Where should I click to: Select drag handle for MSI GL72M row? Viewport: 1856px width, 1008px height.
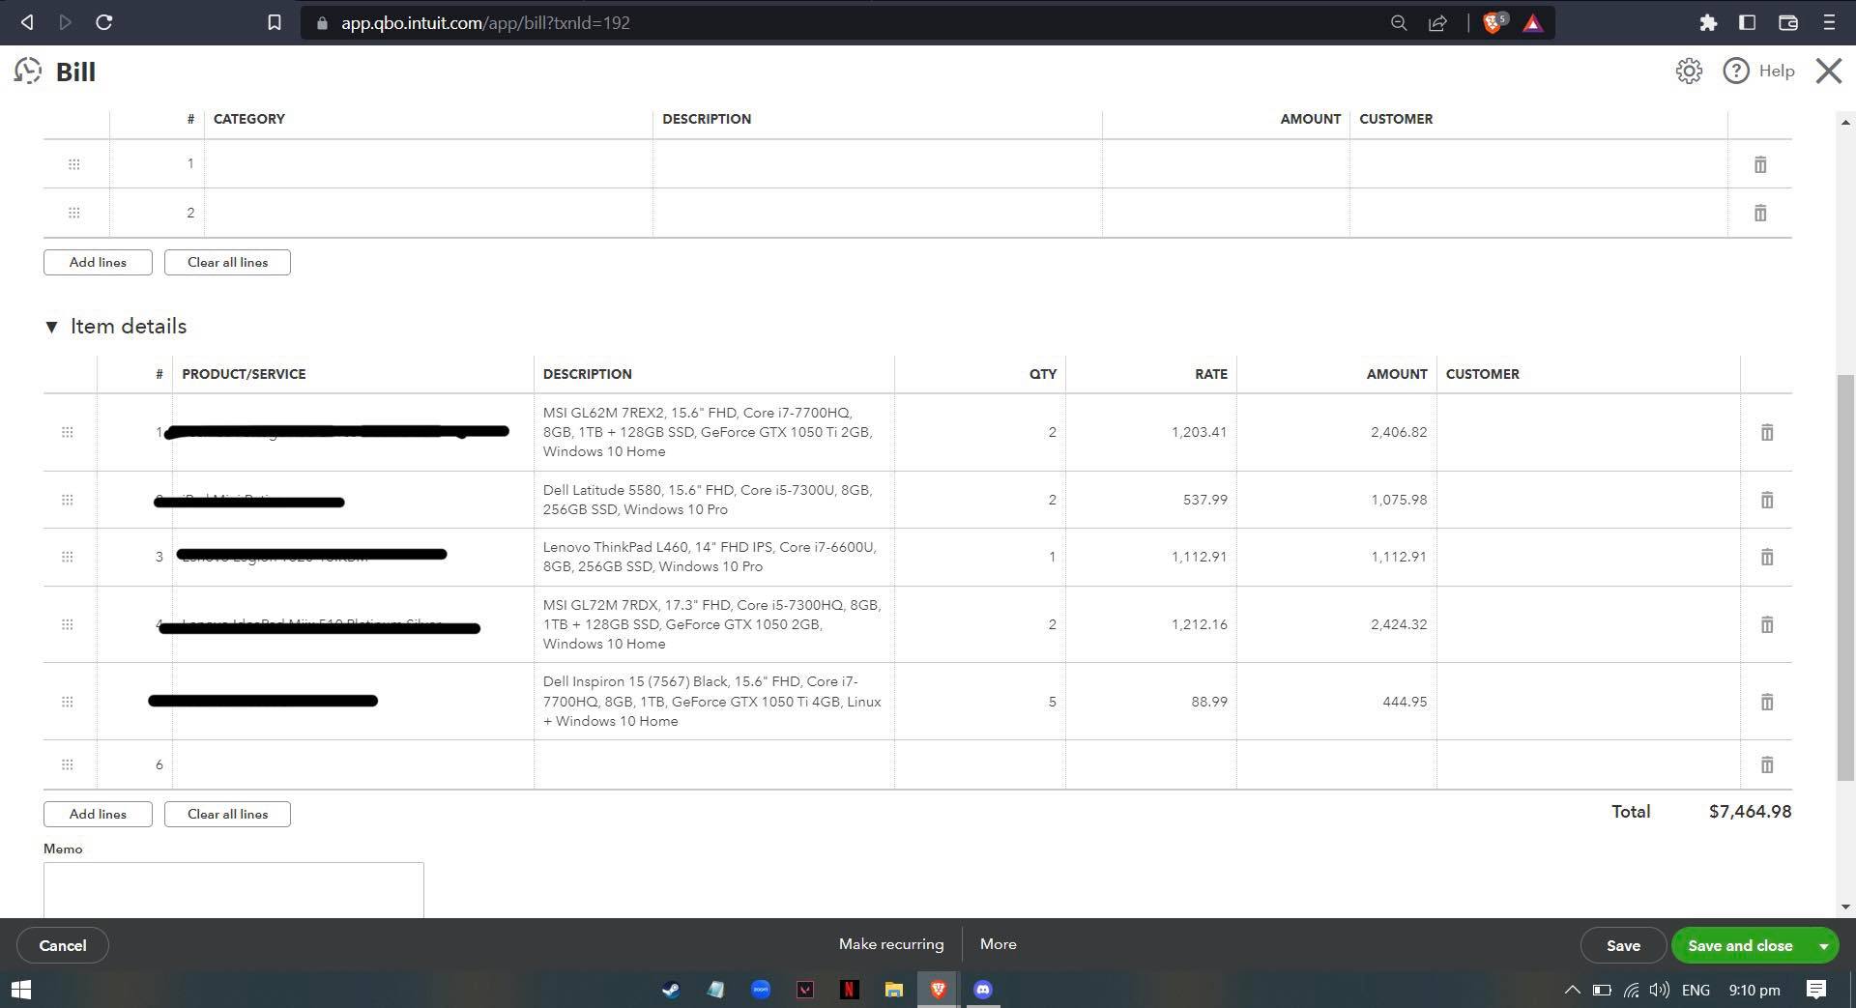point(67,624)
